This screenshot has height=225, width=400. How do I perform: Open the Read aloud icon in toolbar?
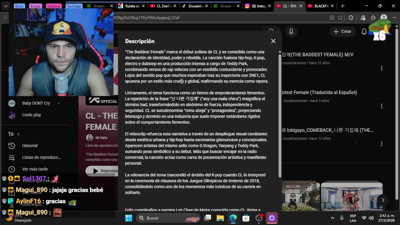click(x=362, y=18)
